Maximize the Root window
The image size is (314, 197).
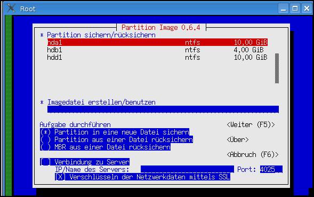[x=295, y=9]
